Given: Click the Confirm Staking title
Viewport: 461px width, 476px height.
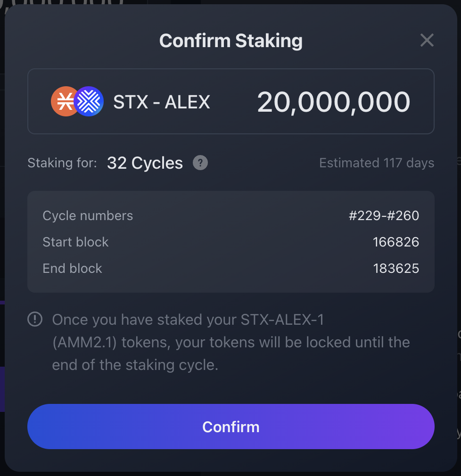Looking at the screenshot, I should tap(231, 41).
